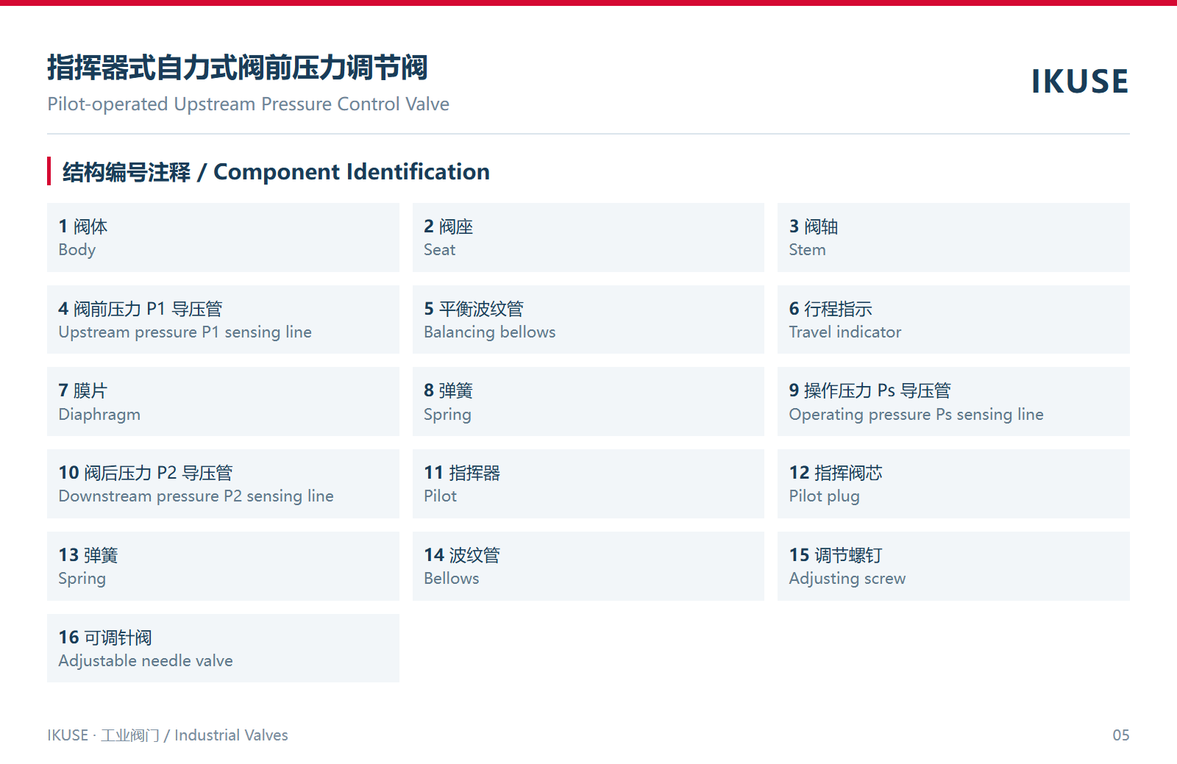Click the 11 指挥器 Pilot card

[x=588, y=484]
